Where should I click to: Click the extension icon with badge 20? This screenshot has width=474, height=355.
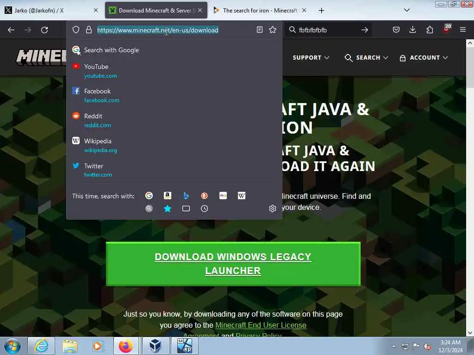tap(447, 29)
